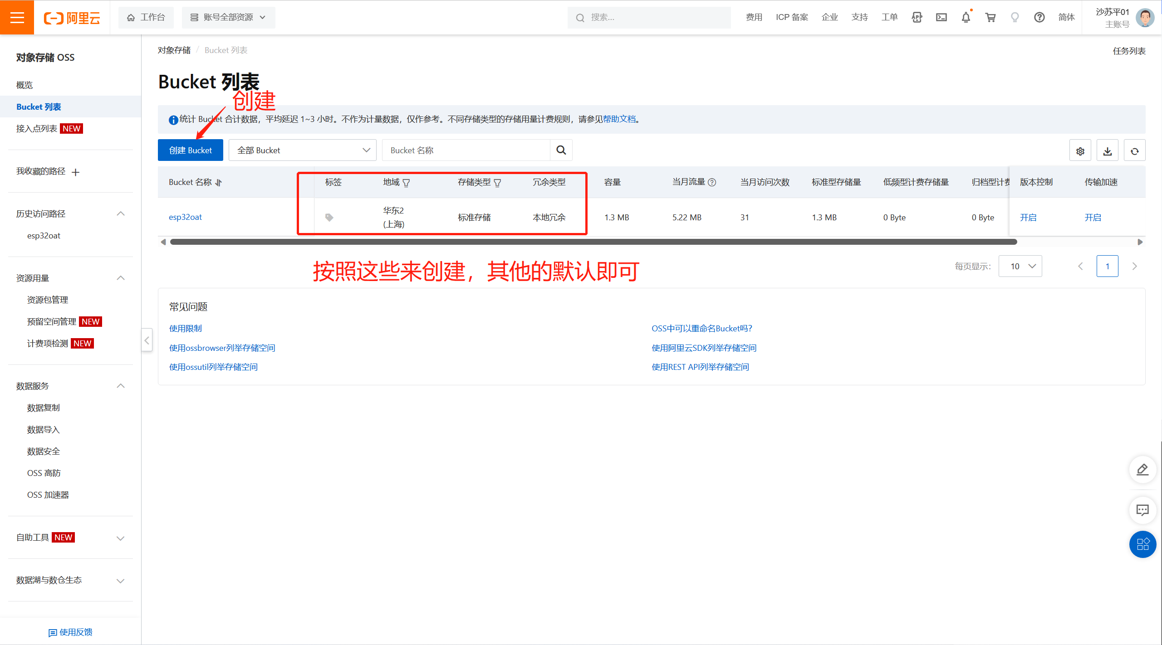Click the 帮助文档 link

tap(619, 119)
